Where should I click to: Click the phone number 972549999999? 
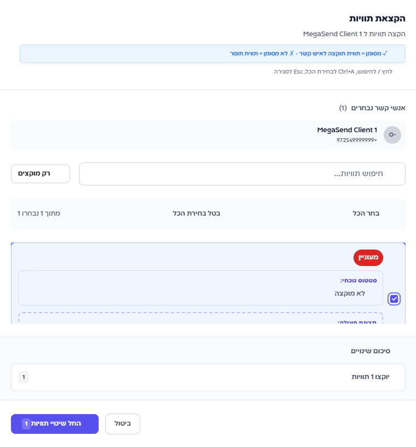click(x=356, y=140)
